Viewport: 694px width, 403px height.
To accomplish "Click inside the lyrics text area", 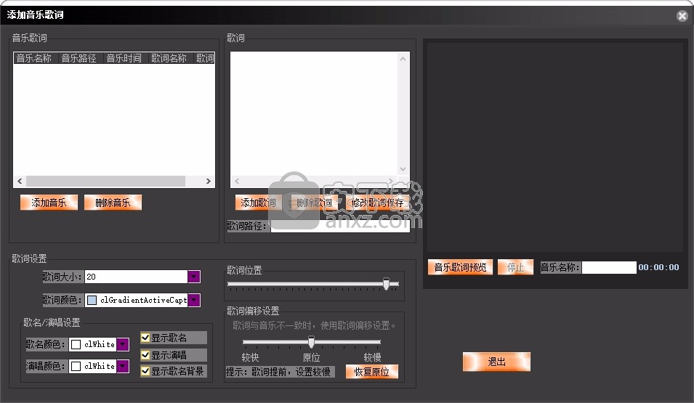I will 314,113.
